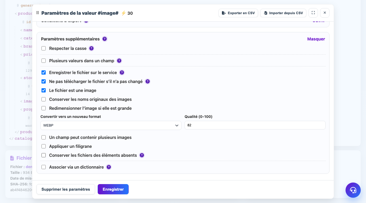Click the drag handle beside the dialog title
The width and height of the screenshot is (366, 203).
point(38,13)
